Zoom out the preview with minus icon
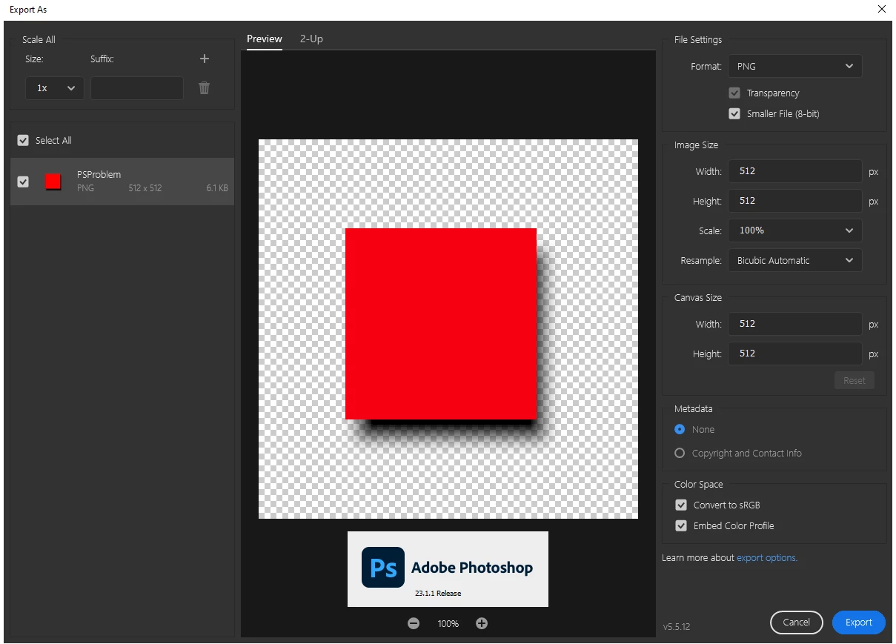Viewport: 896px width, 644px height. (x=414, y=623)
